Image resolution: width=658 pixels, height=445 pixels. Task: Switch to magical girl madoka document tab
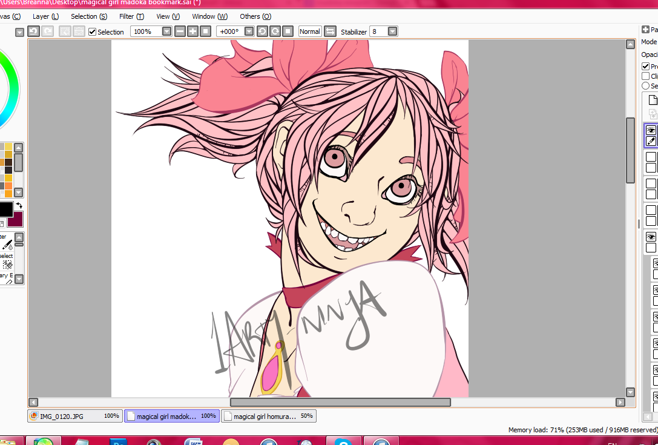[x=172, y=416]
